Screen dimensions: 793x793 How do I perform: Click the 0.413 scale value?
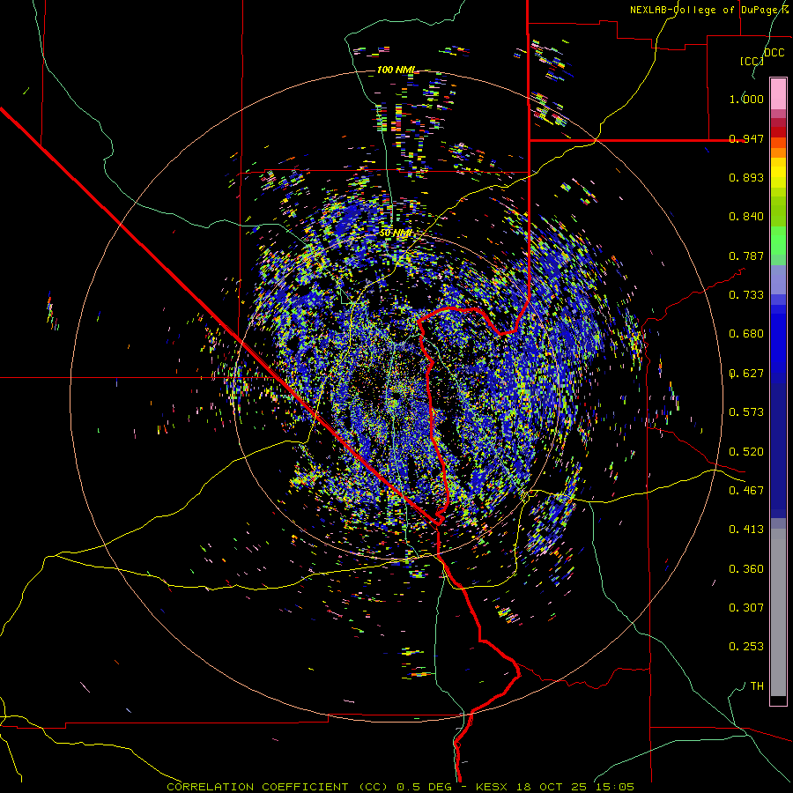(746, 530)
